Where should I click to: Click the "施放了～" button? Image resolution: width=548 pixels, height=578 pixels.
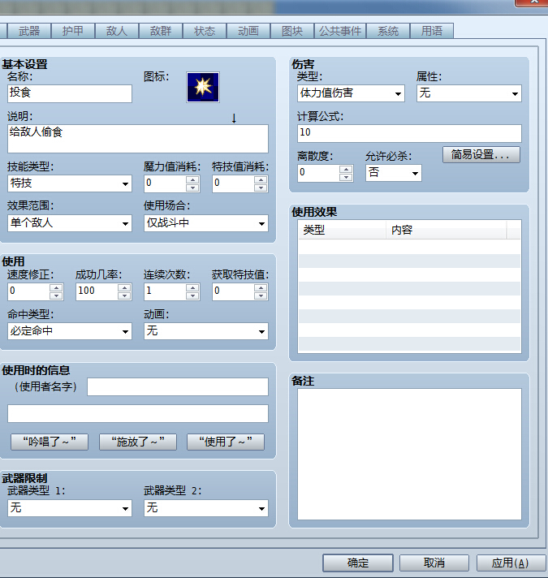click(x=138, y=442)
